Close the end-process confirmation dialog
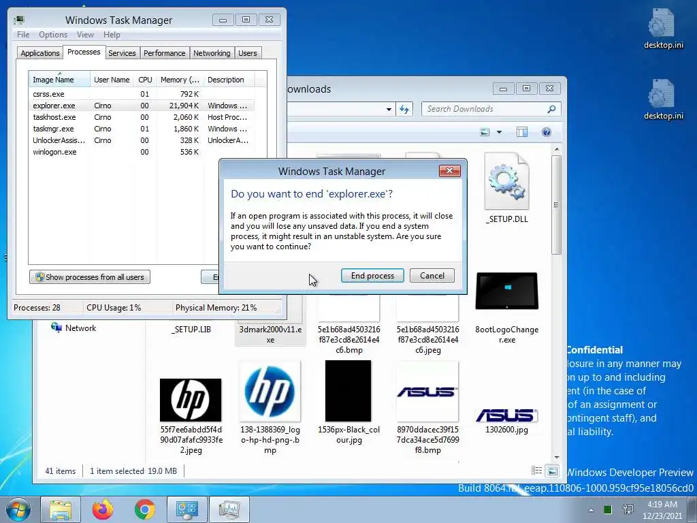 (449, 171)
